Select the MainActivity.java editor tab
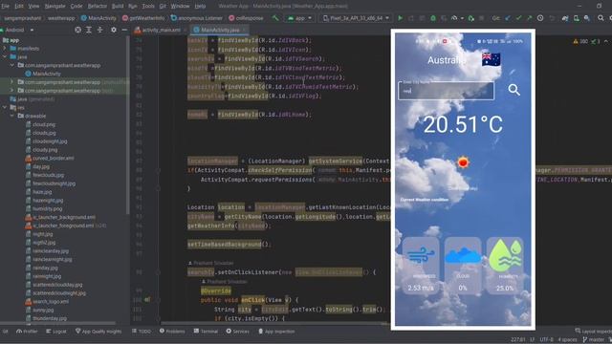This screenshot has height=344, width=612. coord(220,30)
